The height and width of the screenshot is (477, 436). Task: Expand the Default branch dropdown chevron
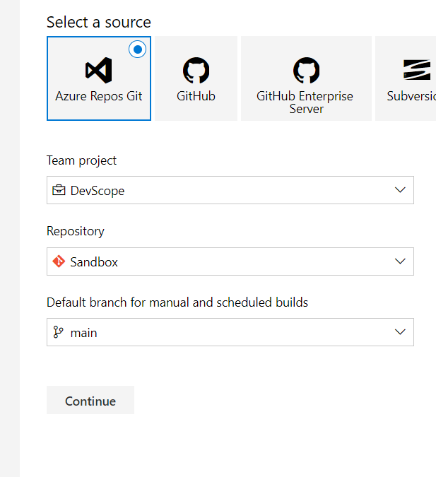400,332
